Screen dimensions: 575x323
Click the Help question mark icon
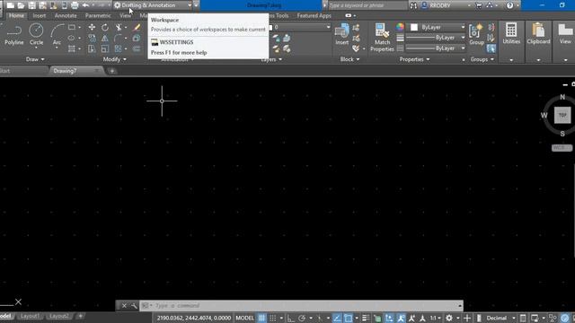coord(509,5)
